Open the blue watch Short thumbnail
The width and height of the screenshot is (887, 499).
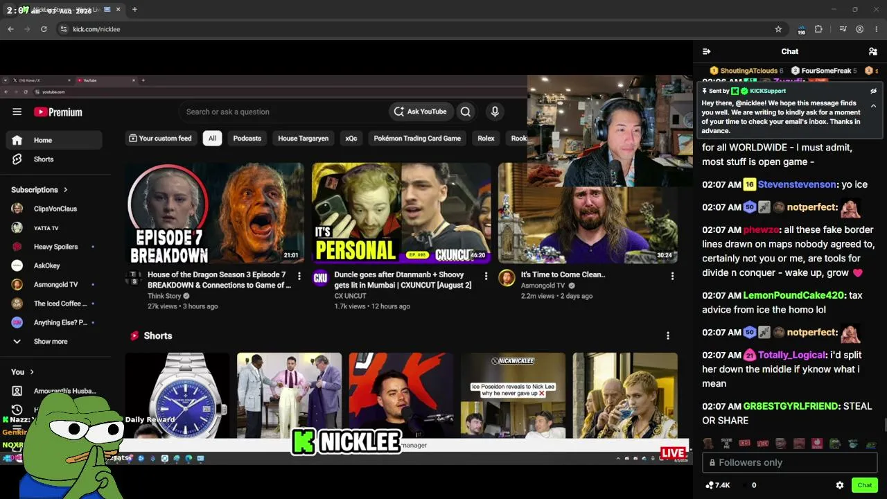177,395
